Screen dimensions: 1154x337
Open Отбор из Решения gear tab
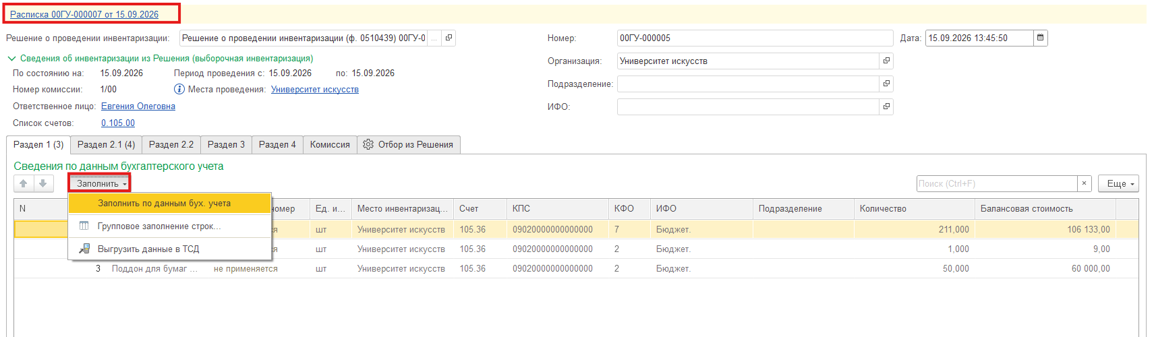click(409, 144)
